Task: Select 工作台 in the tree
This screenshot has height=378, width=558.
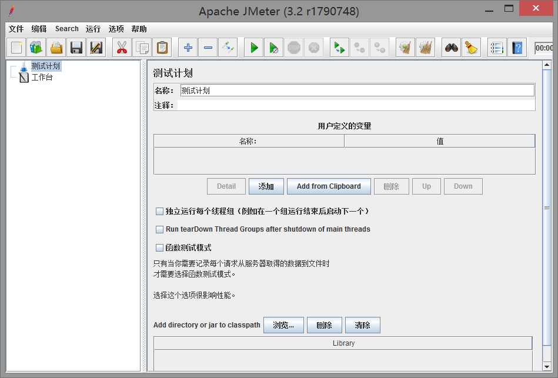Action: click(42, 77)
